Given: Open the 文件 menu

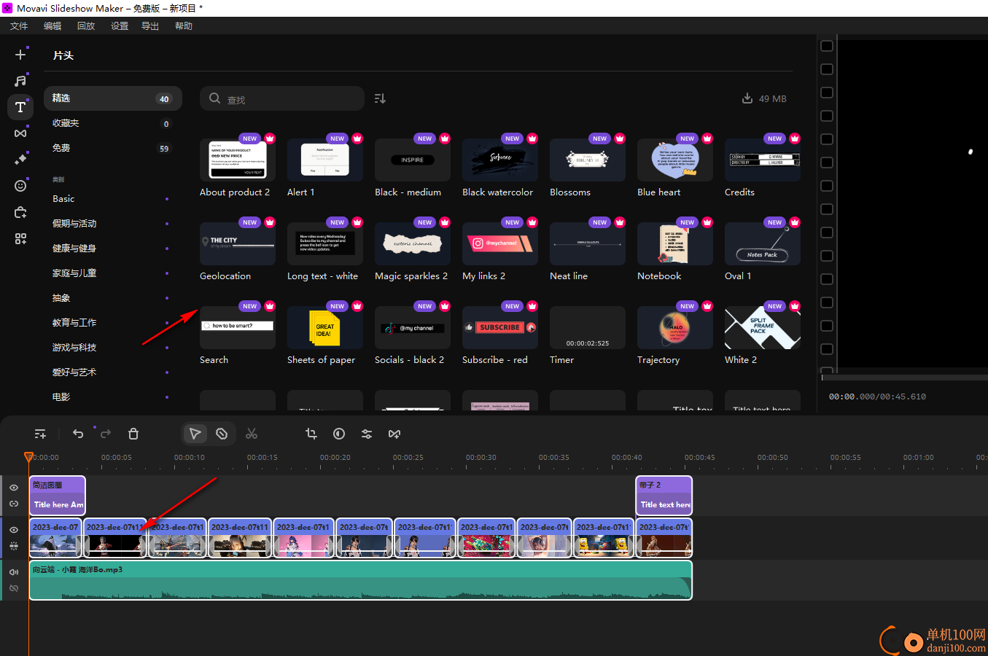Looking at the screenshot, I should click(19, 26).
